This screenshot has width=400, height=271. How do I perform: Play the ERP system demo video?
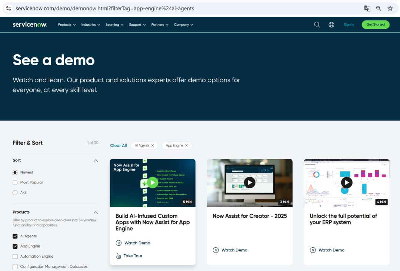coord(347,183)
